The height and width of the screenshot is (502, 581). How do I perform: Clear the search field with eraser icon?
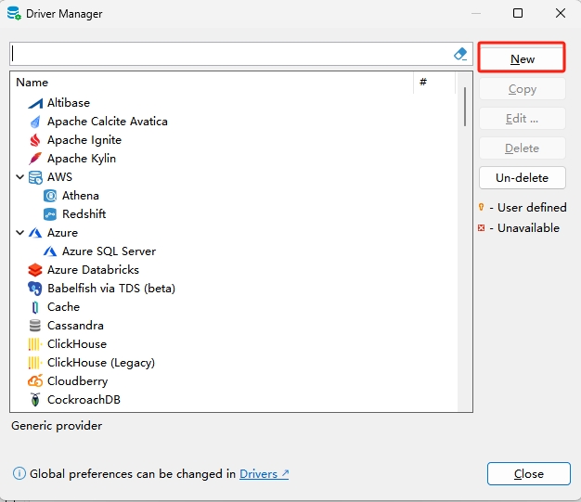click(461, 54)
